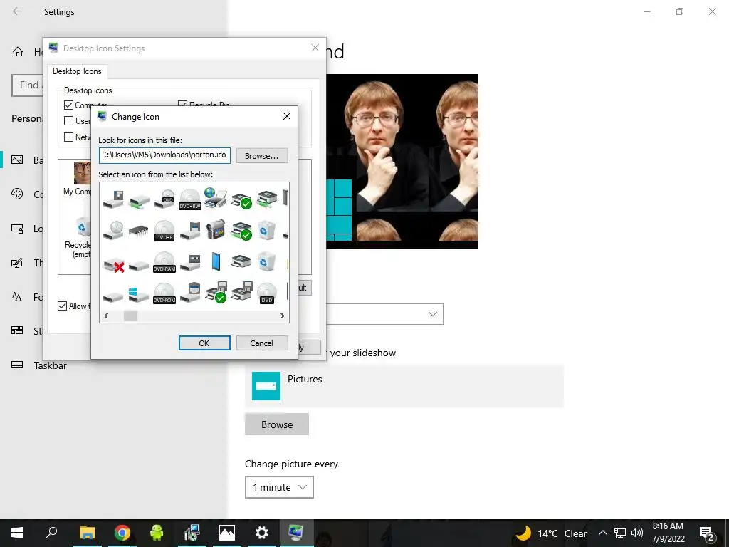The height and width of the screenshot is (547, 729).
Task: Open the volume control in system tray
Action: pyautogui.click(x=637, y=533)
